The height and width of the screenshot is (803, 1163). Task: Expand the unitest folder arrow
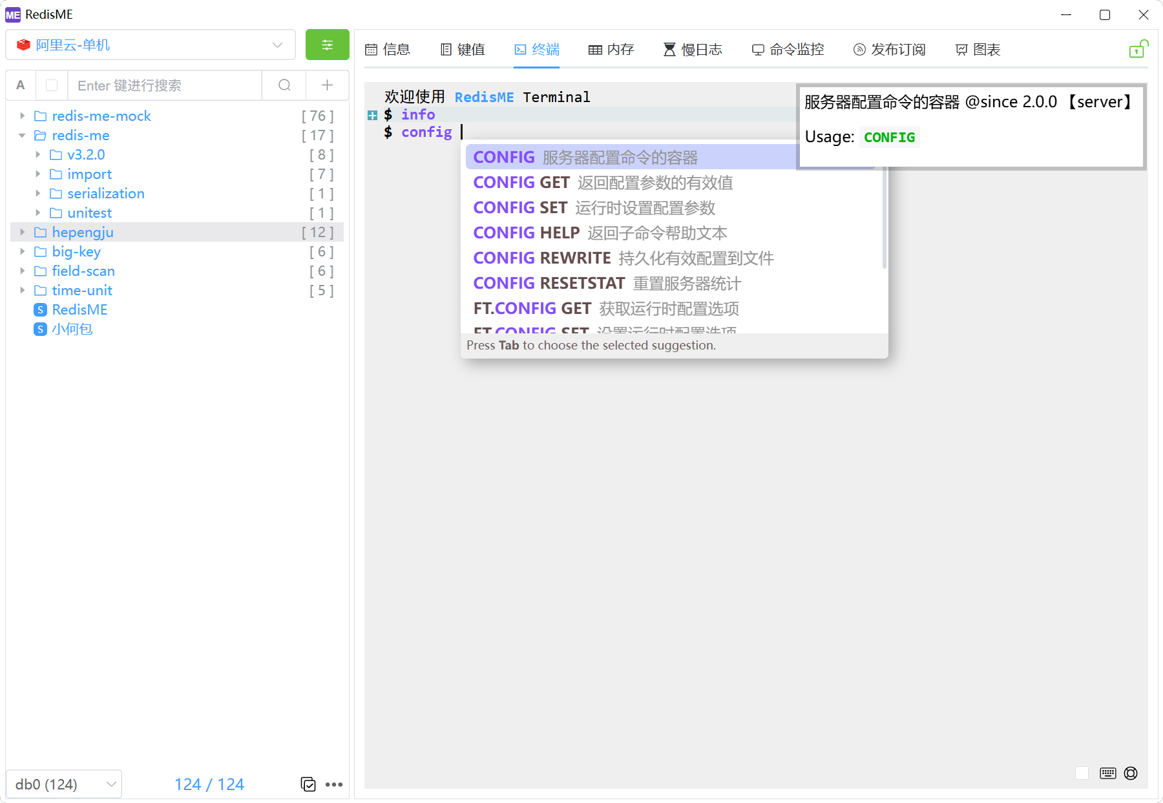point(37,213)
